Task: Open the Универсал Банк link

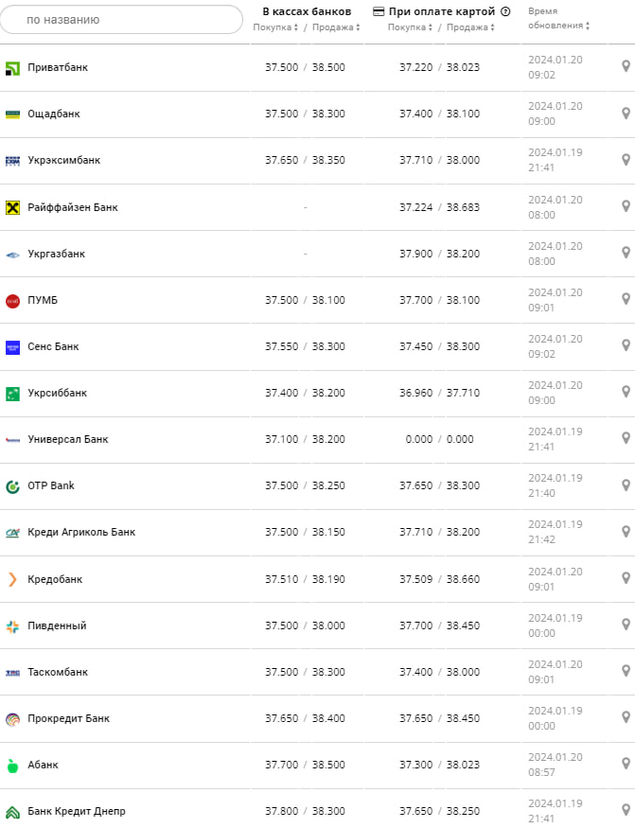Action: (x=68, y=439)
